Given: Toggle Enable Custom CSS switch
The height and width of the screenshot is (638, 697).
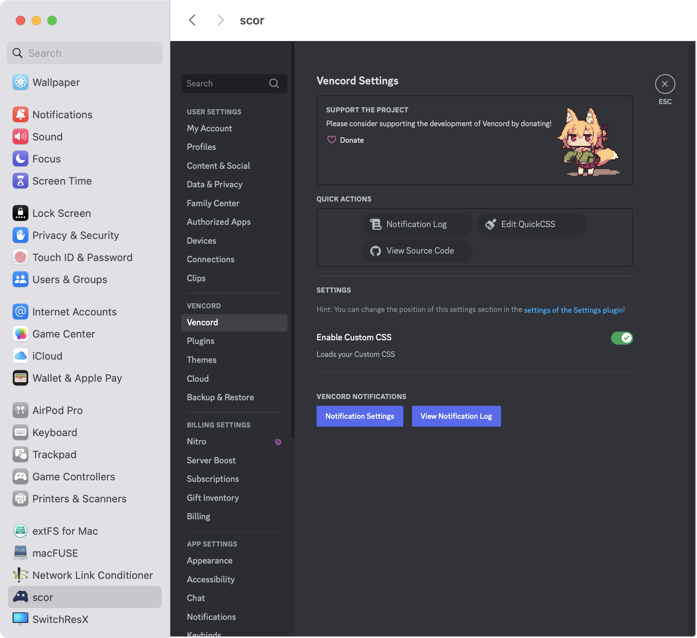Looking at the screenshot, I should coord(622,338).
